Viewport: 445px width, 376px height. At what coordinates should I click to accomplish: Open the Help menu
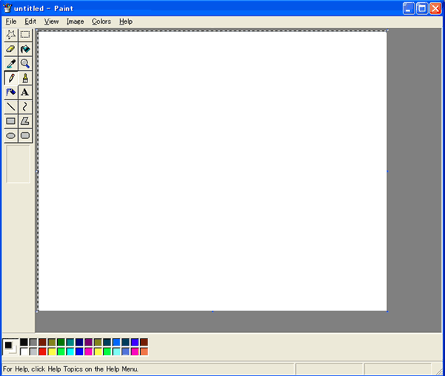click(x=126, y=22)
